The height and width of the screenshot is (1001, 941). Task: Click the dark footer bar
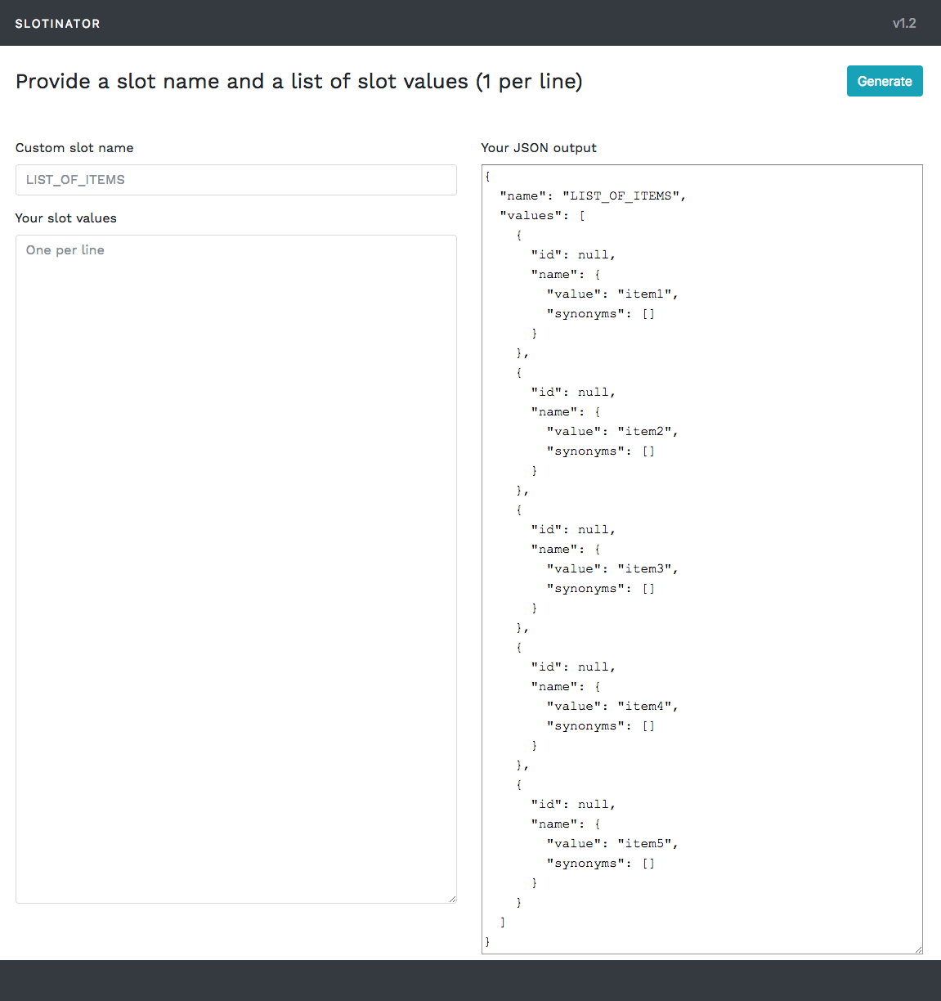[x=470, y=980]
